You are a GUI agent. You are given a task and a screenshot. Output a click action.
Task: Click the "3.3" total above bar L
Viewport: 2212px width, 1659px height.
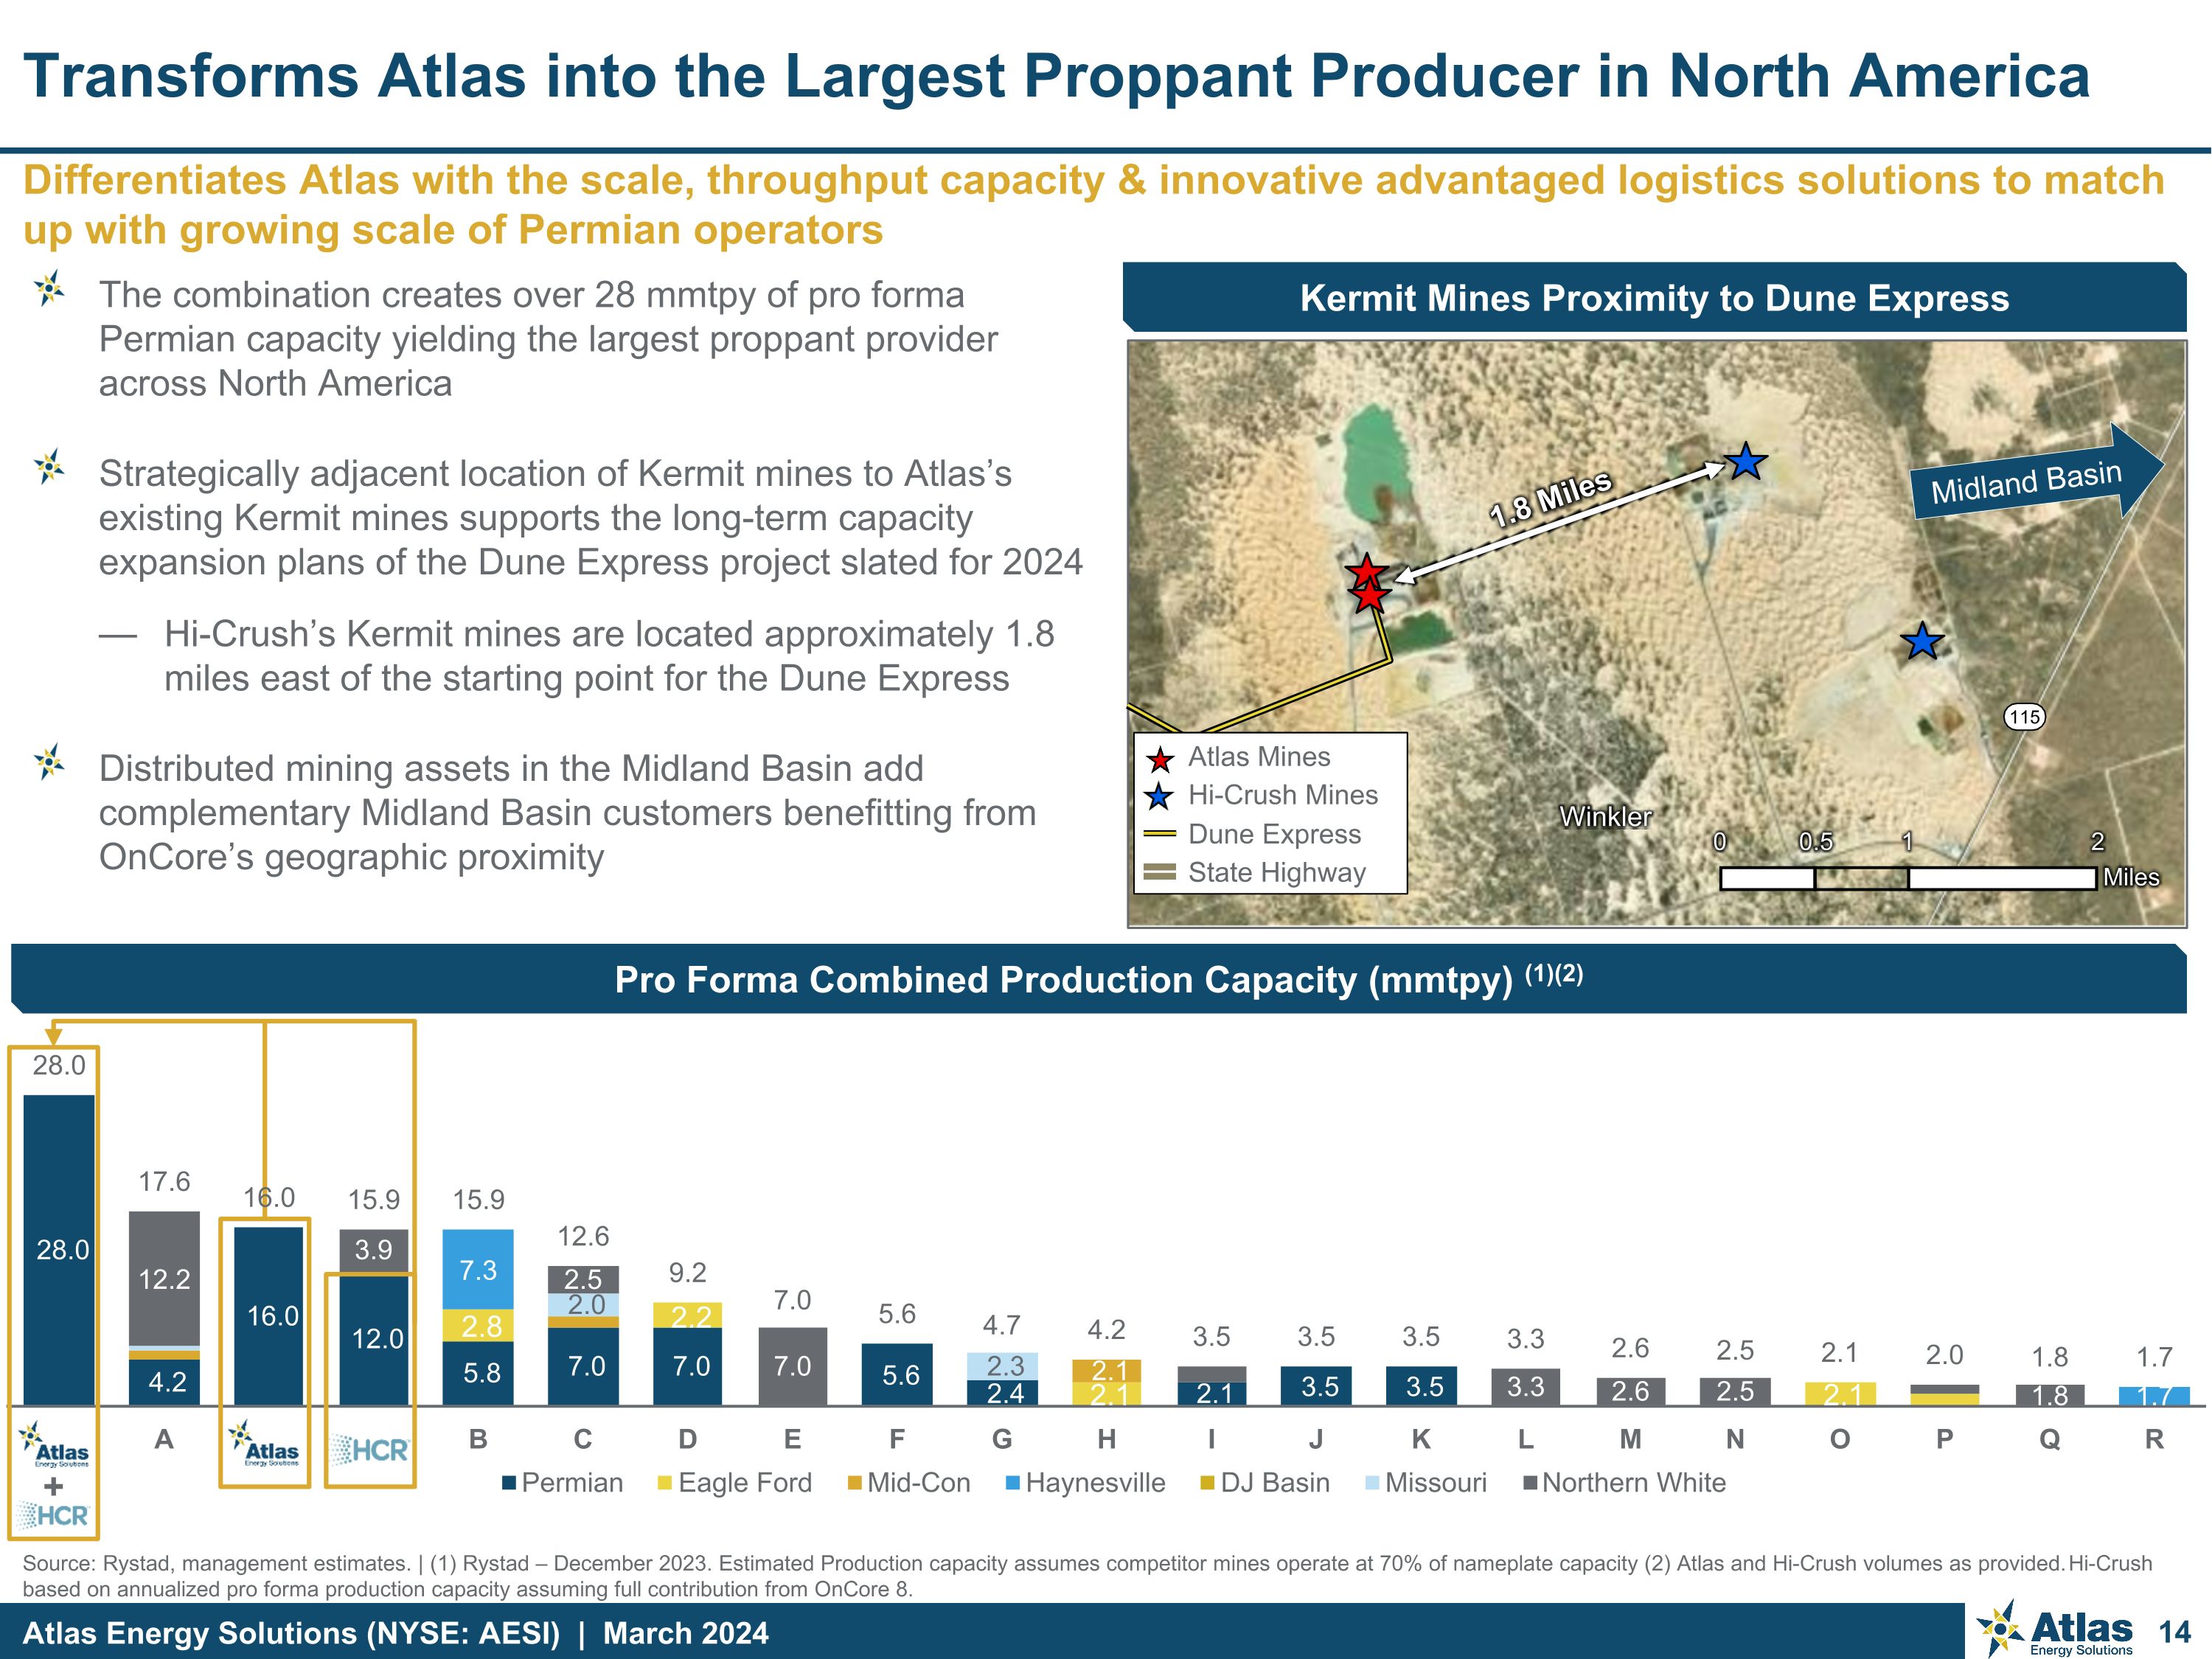pyautogui.click(x=1526, y=1338)
